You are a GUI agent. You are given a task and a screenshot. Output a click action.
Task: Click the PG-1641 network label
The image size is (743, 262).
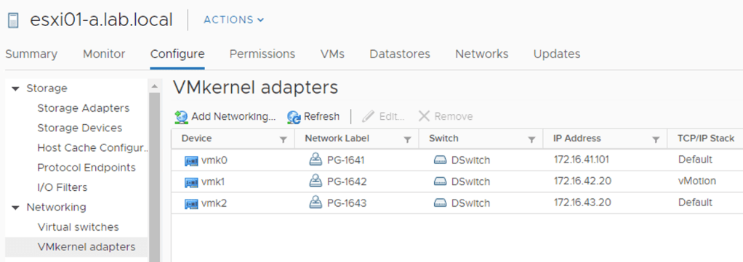click(x=345, y=160)
